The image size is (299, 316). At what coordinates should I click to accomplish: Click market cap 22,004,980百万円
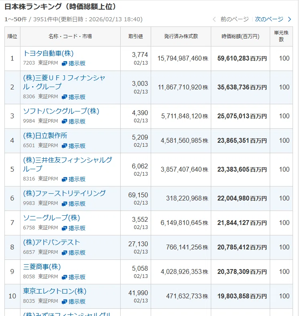coord(242,199)
